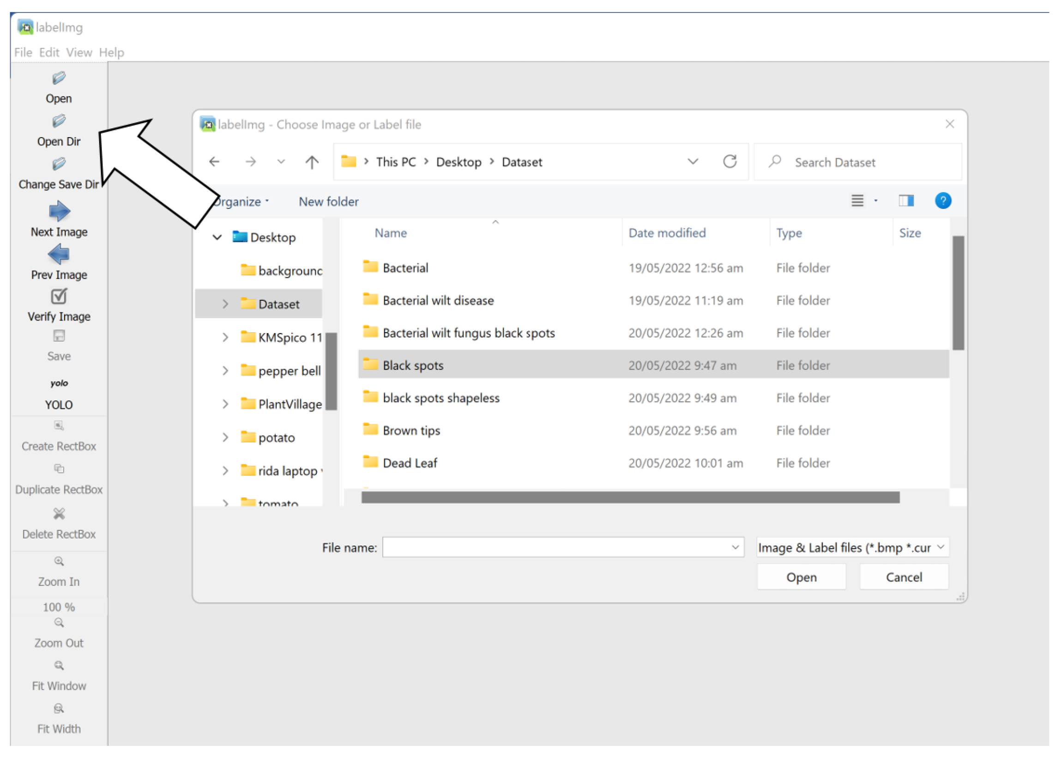Navigate up one folder level
Screen dimensions: 1062x758
click(312, 162)
